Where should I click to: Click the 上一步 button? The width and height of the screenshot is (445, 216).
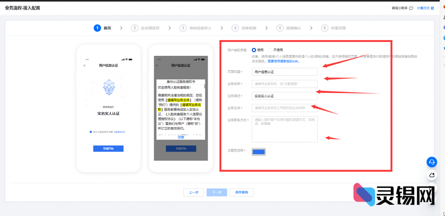[x=193, y=193]
